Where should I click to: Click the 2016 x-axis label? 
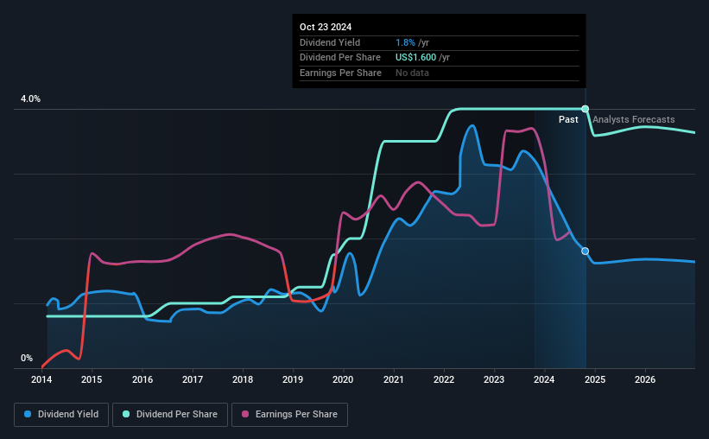142,379
